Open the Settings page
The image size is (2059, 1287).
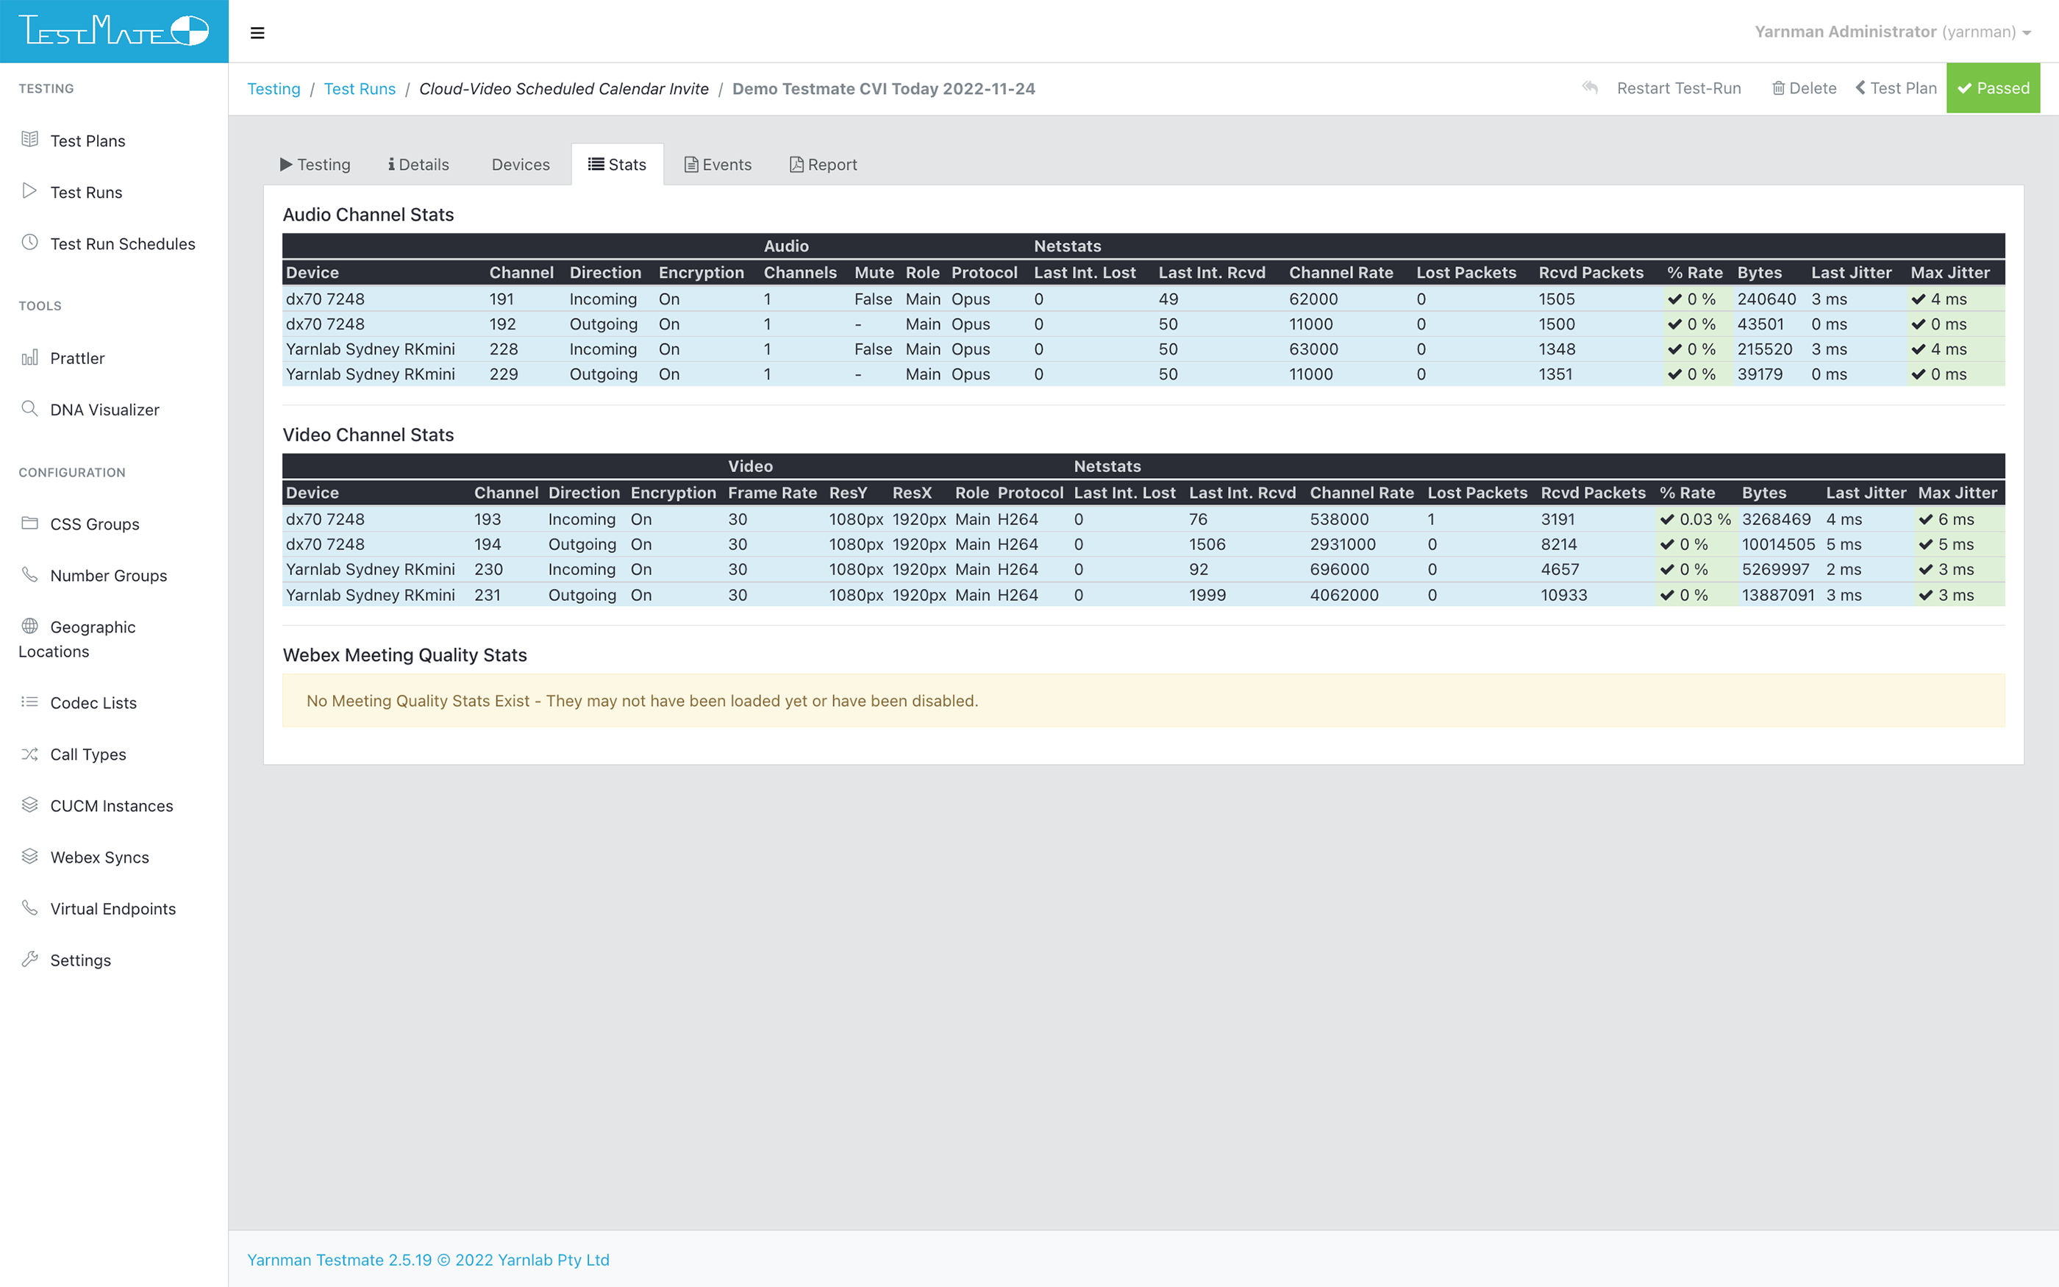point(80,960)
